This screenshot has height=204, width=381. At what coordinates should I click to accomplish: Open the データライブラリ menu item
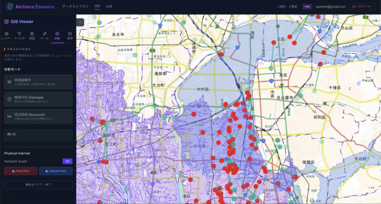pyautogui.click(x=75, y=7)
